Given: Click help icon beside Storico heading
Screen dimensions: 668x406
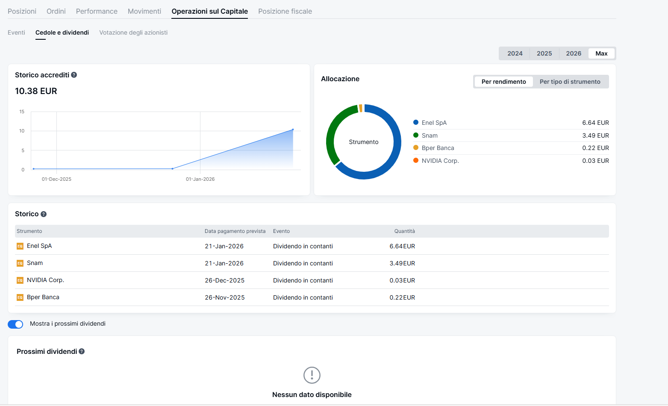Looking at the screenshot, I should pos(44,214).
